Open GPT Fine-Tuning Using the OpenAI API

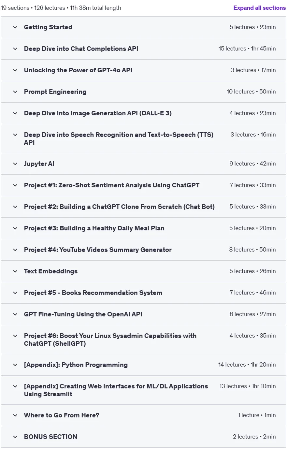pos(83,314)
